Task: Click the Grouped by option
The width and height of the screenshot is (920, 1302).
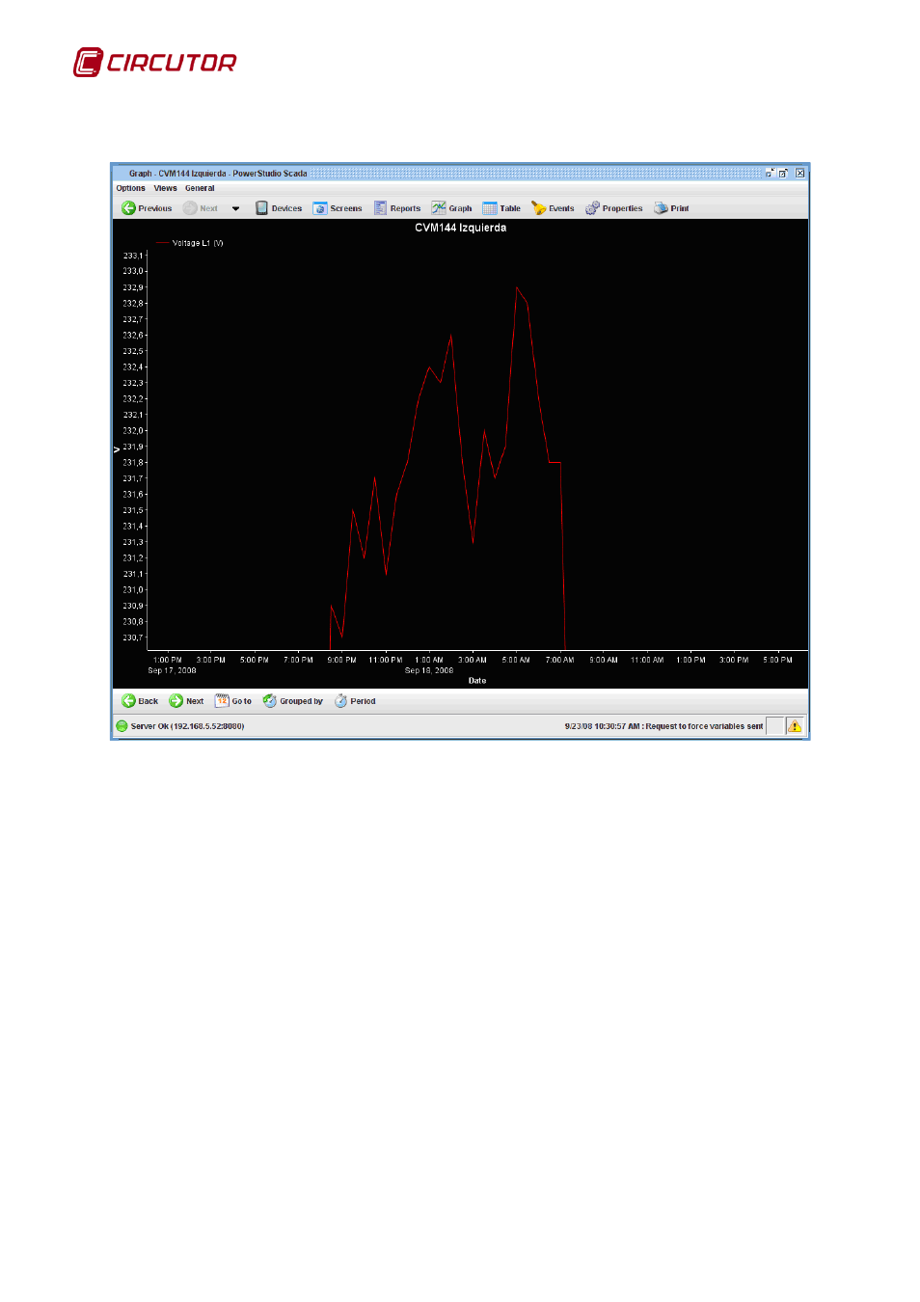Action: tap(293, 701)
